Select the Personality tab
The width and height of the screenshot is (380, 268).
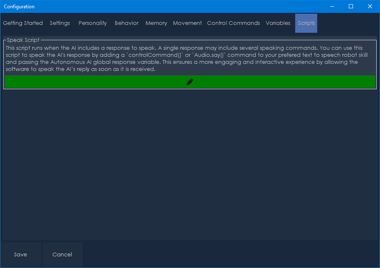pyautogui.click(x=93, y=23)
